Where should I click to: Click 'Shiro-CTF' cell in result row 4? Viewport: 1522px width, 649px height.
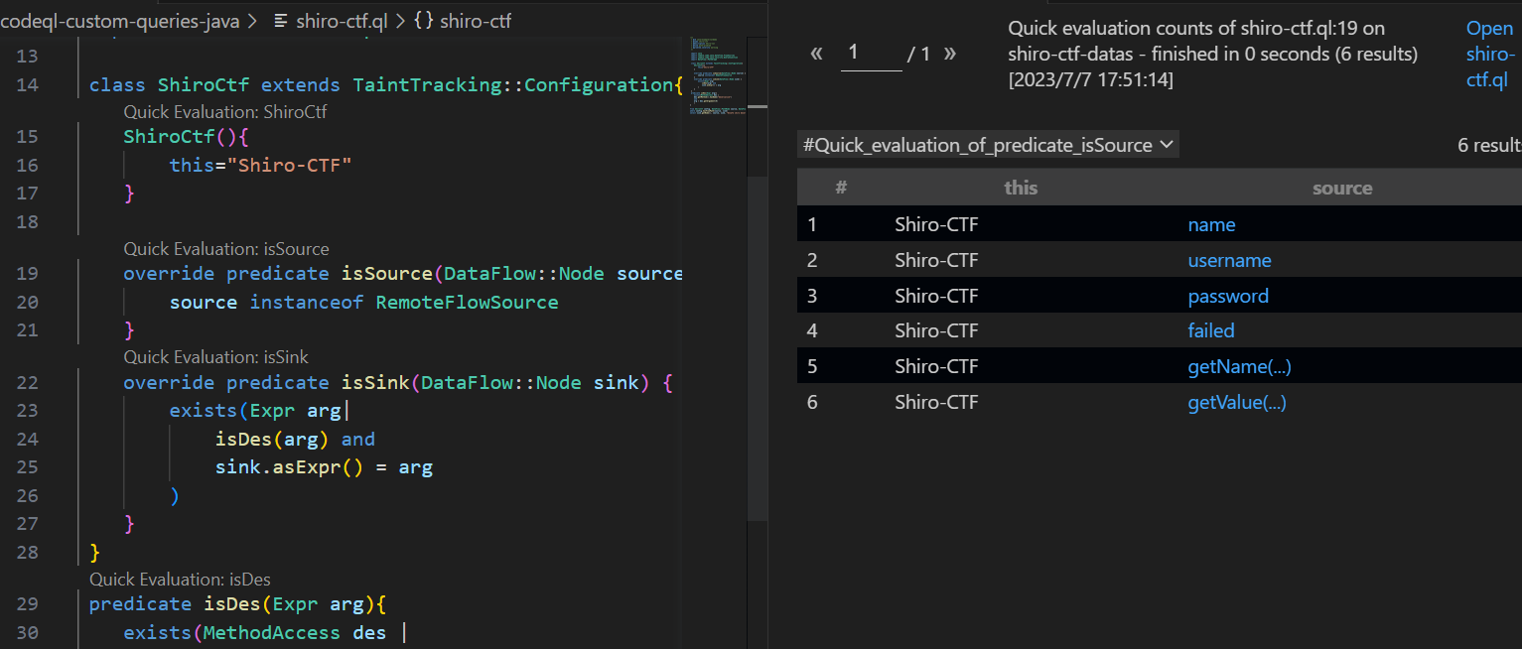pyautogui.click(x=936, y=330)
